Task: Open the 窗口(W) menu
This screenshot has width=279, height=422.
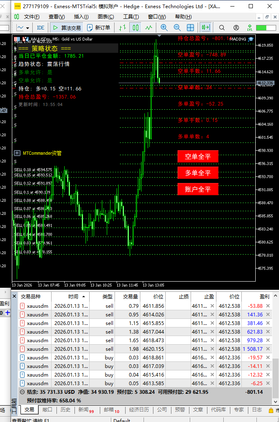Action: coord(157,17)
